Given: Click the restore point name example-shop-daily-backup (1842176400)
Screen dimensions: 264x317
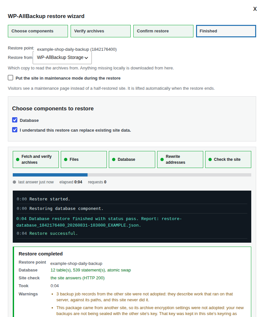Looking at the screenshot, I should (x=77, y=49).
